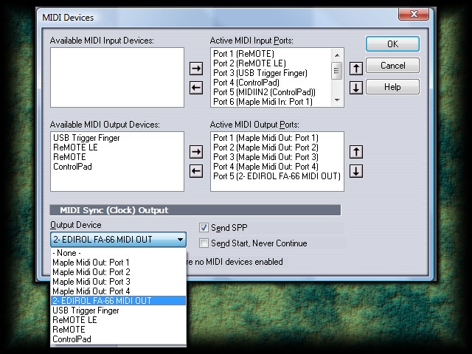The width and height of the screenshot is (472, 354).
Task: Move active input port down
Action: [x=355, y=88]
